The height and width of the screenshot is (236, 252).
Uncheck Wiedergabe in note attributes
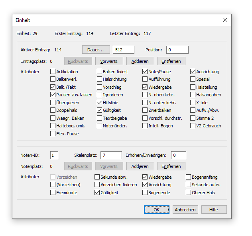pyautogui.click(x=145, y=177)
